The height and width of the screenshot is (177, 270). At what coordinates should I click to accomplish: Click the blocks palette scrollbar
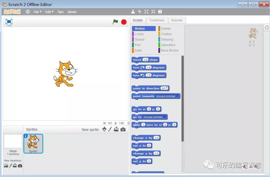[x=183, y=98]
